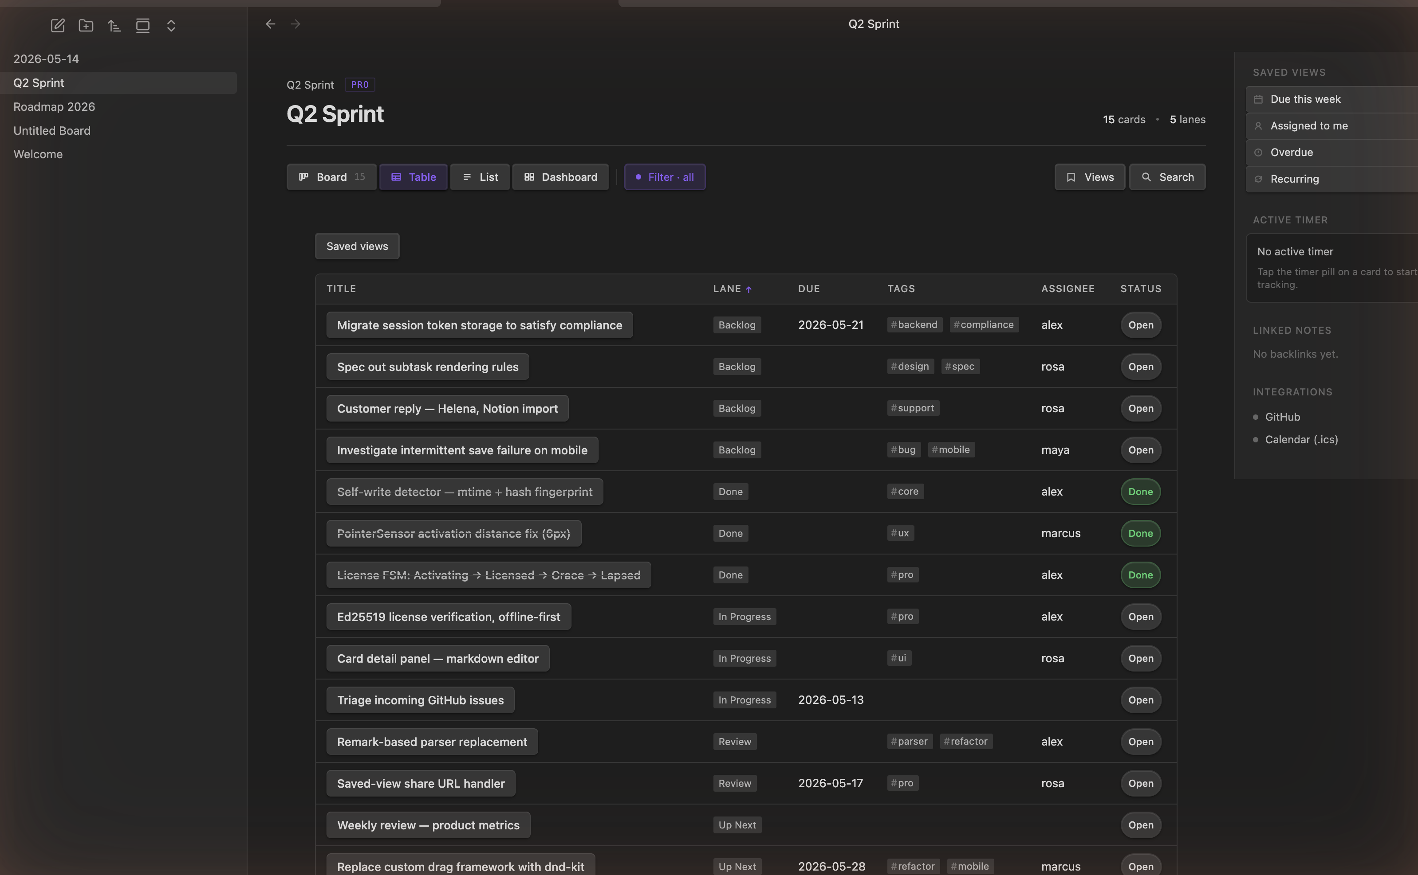Click the new note pencil icon
This screenshot has height=875, width=1418.
[57, 25]
